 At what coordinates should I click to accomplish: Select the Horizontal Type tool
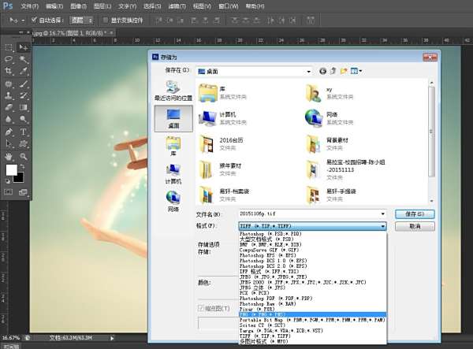(24, 132)
